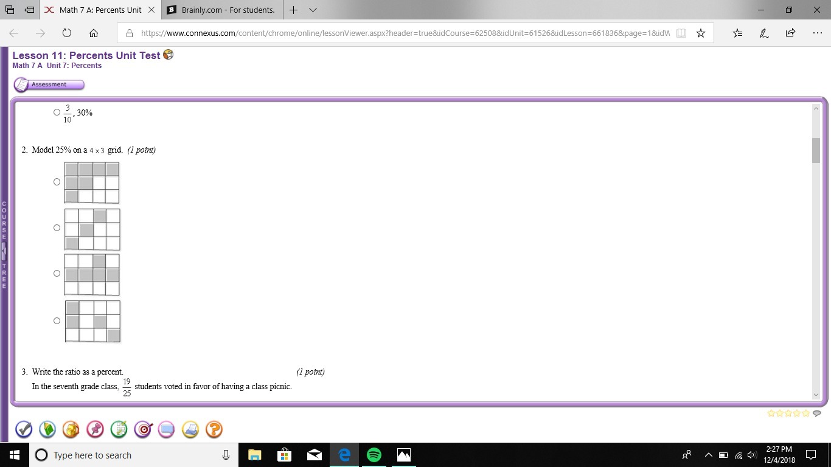Click the printer icon
This screenshot has height=467, width=831.
[x=190, y=429]
